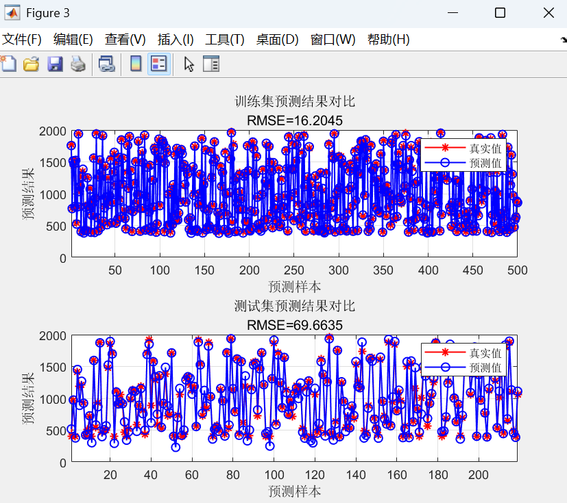Click the bottom plot's 预测结果 y-axis label
This screenshot has height=503, width=567.
click(x=28, y=398)
